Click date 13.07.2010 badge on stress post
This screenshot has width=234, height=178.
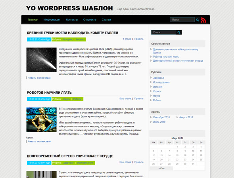coord(39,163)
